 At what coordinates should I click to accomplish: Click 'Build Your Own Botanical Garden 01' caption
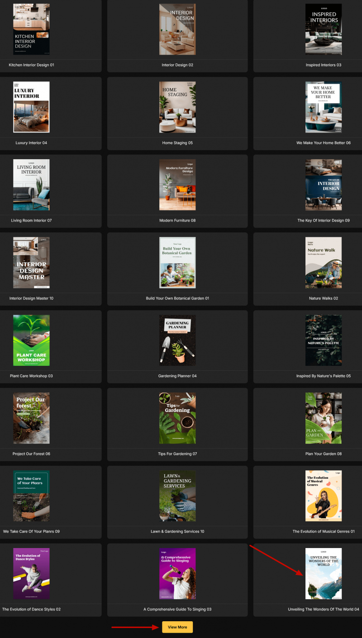pyautogui.click(x=177, y=298)
